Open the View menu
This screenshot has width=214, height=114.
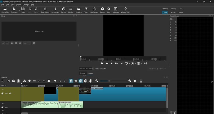pos(12,5)
